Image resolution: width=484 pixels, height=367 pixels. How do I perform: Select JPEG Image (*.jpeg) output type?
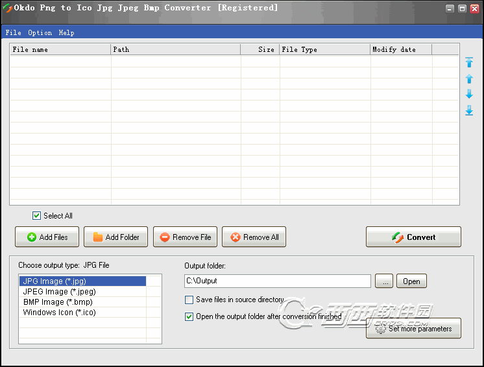click(83, 292)
